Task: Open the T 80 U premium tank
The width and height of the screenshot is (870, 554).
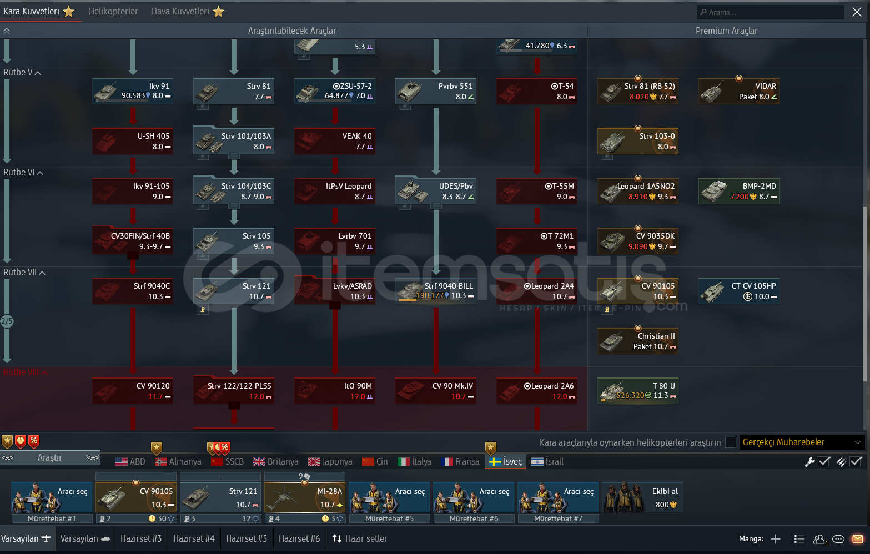Action: [638, 391]
